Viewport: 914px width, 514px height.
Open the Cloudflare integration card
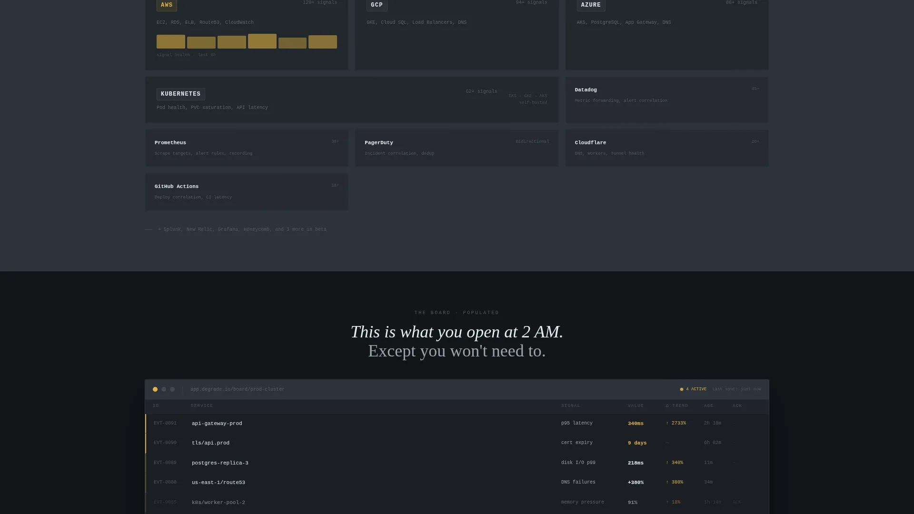667,148
